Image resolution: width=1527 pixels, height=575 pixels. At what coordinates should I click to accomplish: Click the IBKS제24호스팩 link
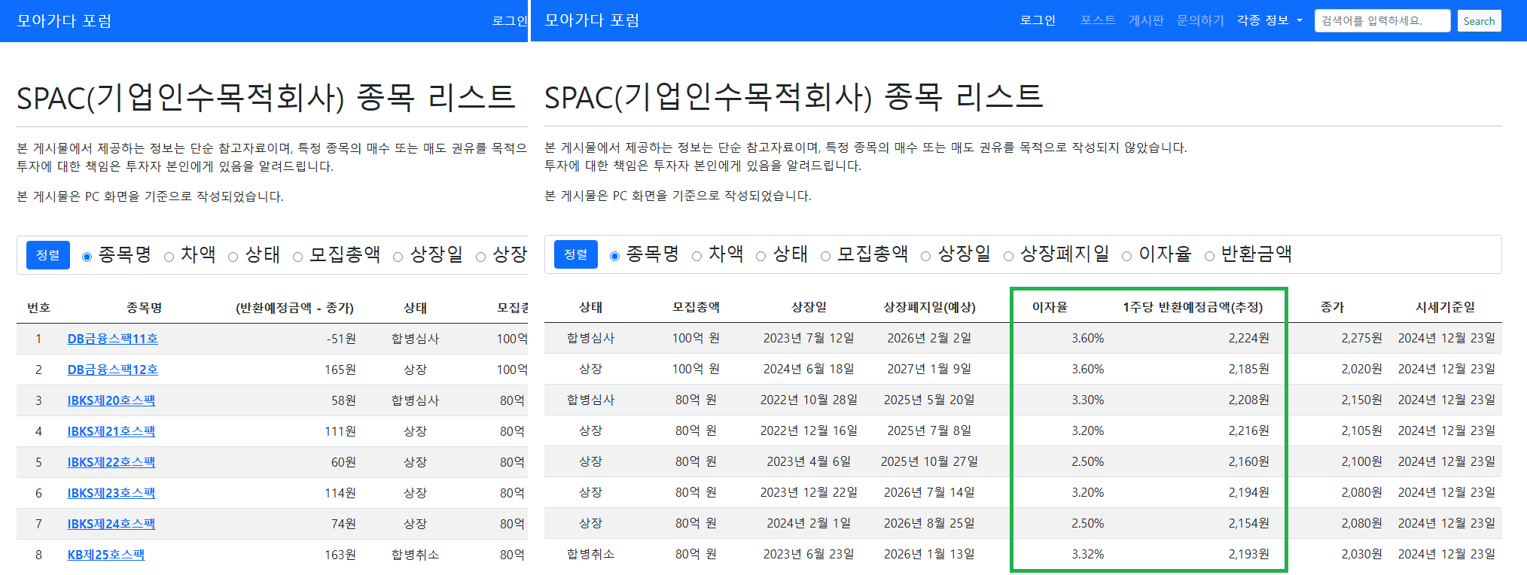[x=111, y=524]
